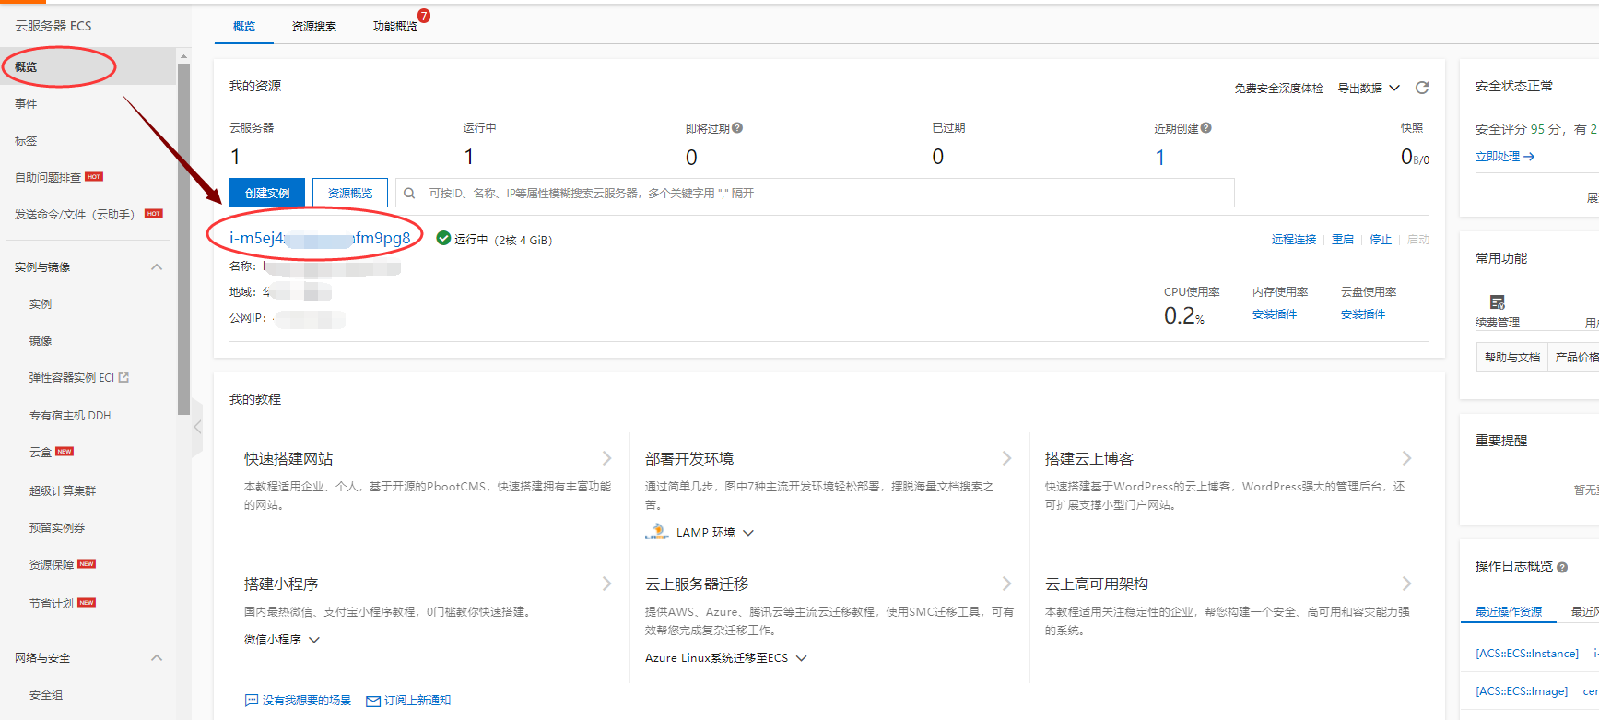Image resolution: width=1599 pixels, height=720 pixels.
Task: Collapse the 实例与镜像 sidebar section
Action: pyautogui.click(x=157, y=267)
